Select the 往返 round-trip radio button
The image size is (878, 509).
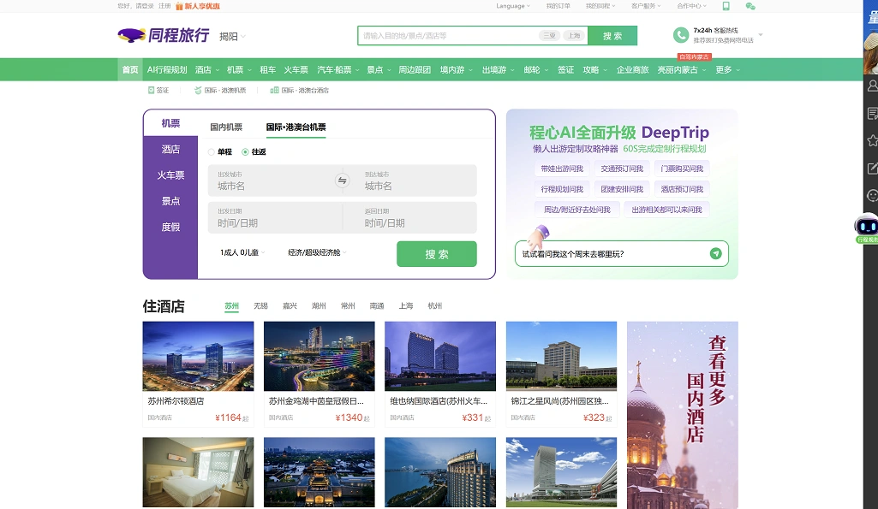[245, 152]
